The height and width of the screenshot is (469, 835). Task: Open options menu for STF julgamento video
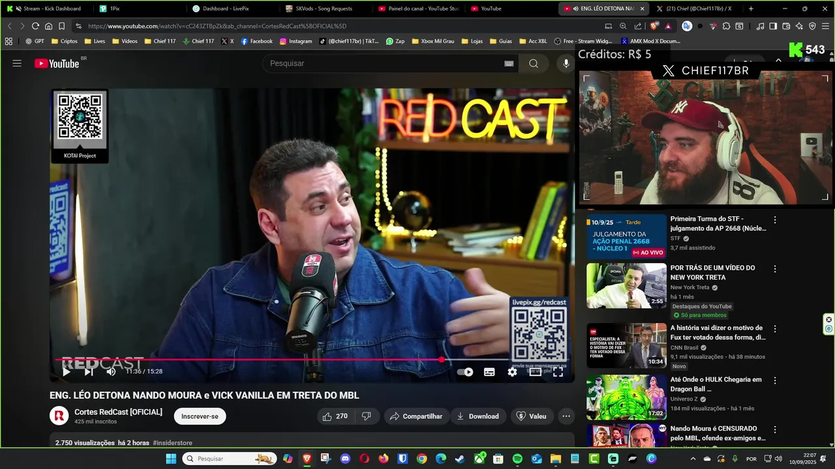pyautogui.click(x=775, y=220)
